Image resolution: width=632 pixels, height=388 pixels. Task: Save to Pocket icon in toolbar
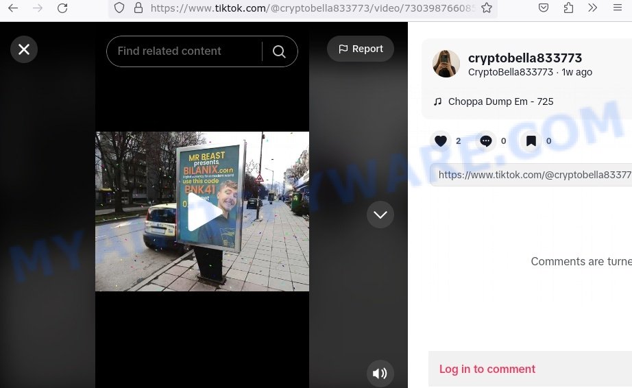544,8
